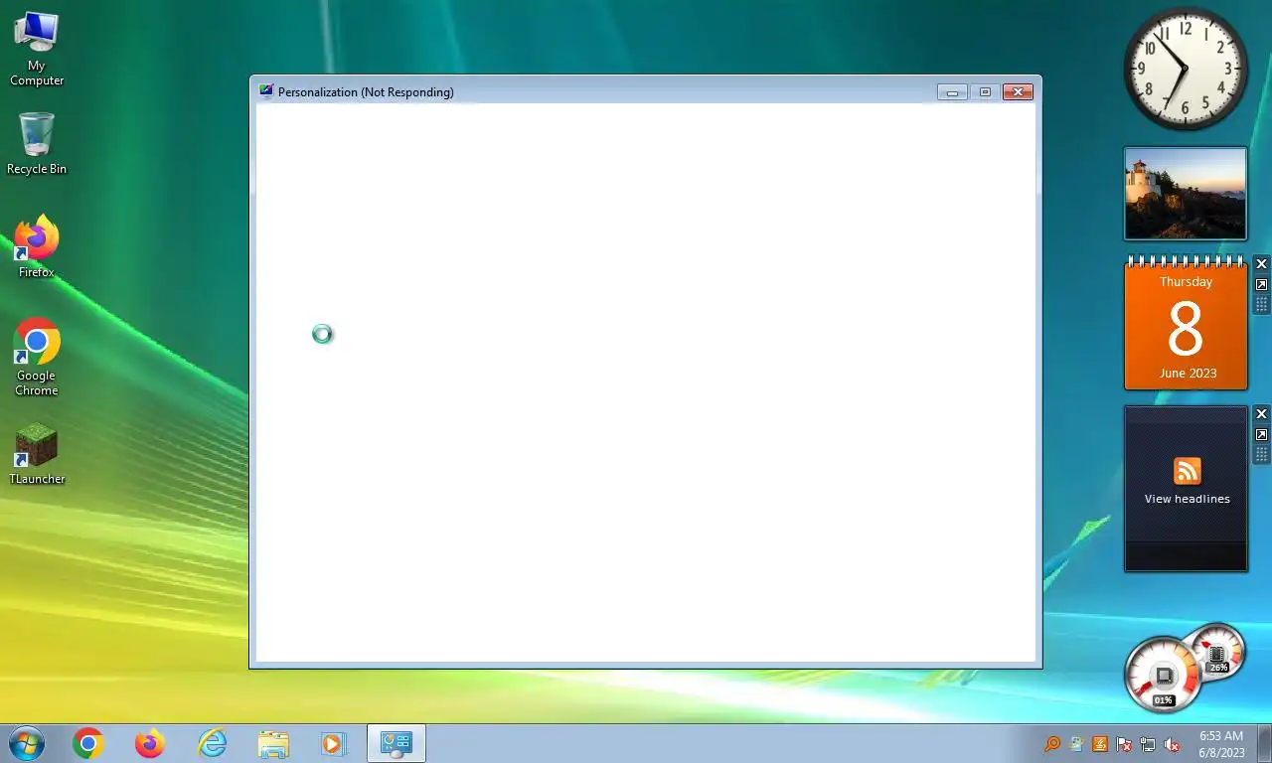The height and width of the screenshot is (763, 1272).
Task: Select the Google Chrome desktop shortcut
Action: 37,358
